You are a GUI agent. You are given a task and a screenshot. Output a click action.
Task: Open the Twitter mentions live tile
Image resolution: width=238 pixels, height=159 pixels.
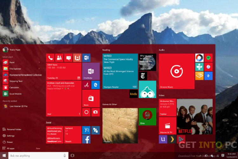click(55, 135)
